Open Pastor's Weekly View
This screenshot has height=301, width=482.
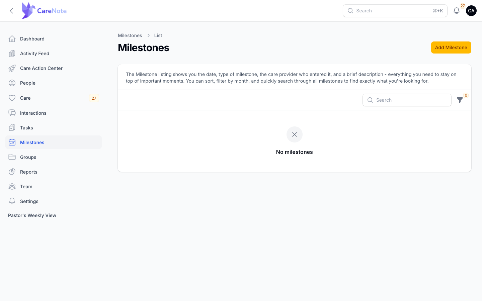[32, 215]
